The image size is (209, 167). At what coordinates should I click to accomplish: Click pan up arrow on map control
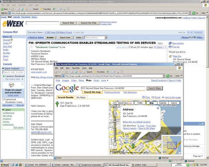tap(115, 103)
